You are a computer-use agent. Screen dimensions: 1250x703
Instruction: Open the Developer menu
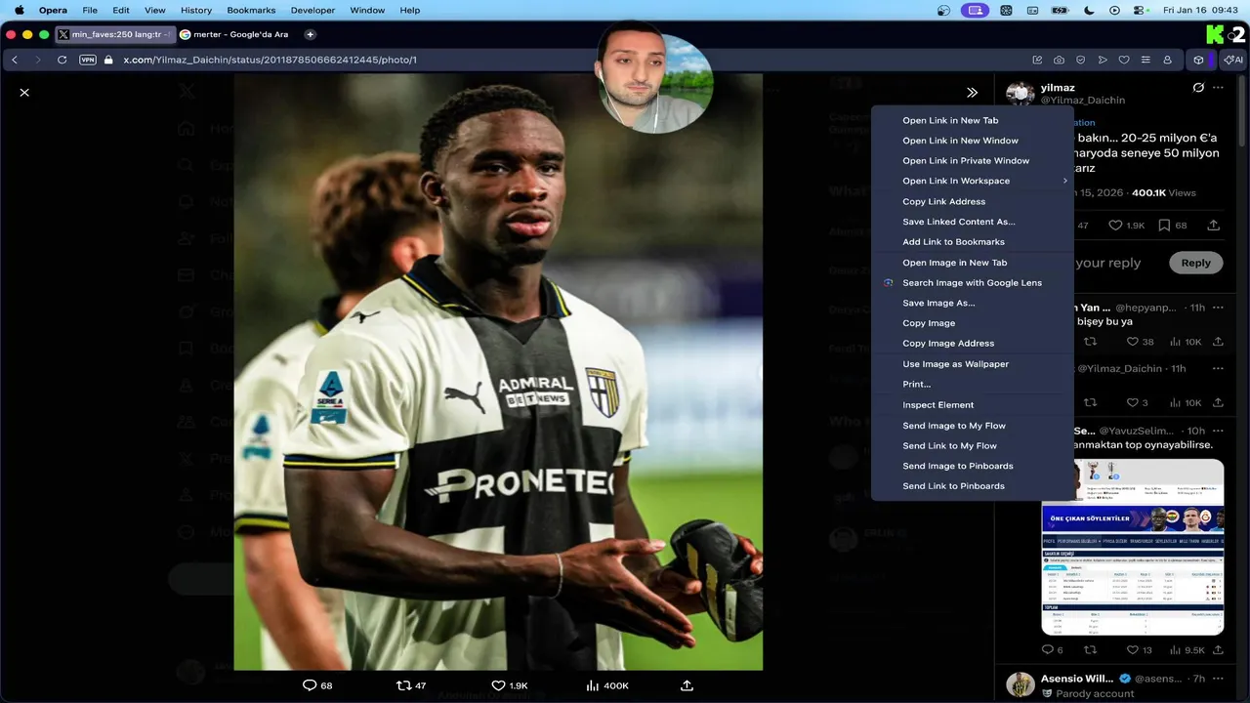[312, 10]
